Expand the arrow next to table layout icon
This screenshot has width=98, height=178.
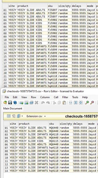coord(22,116)
